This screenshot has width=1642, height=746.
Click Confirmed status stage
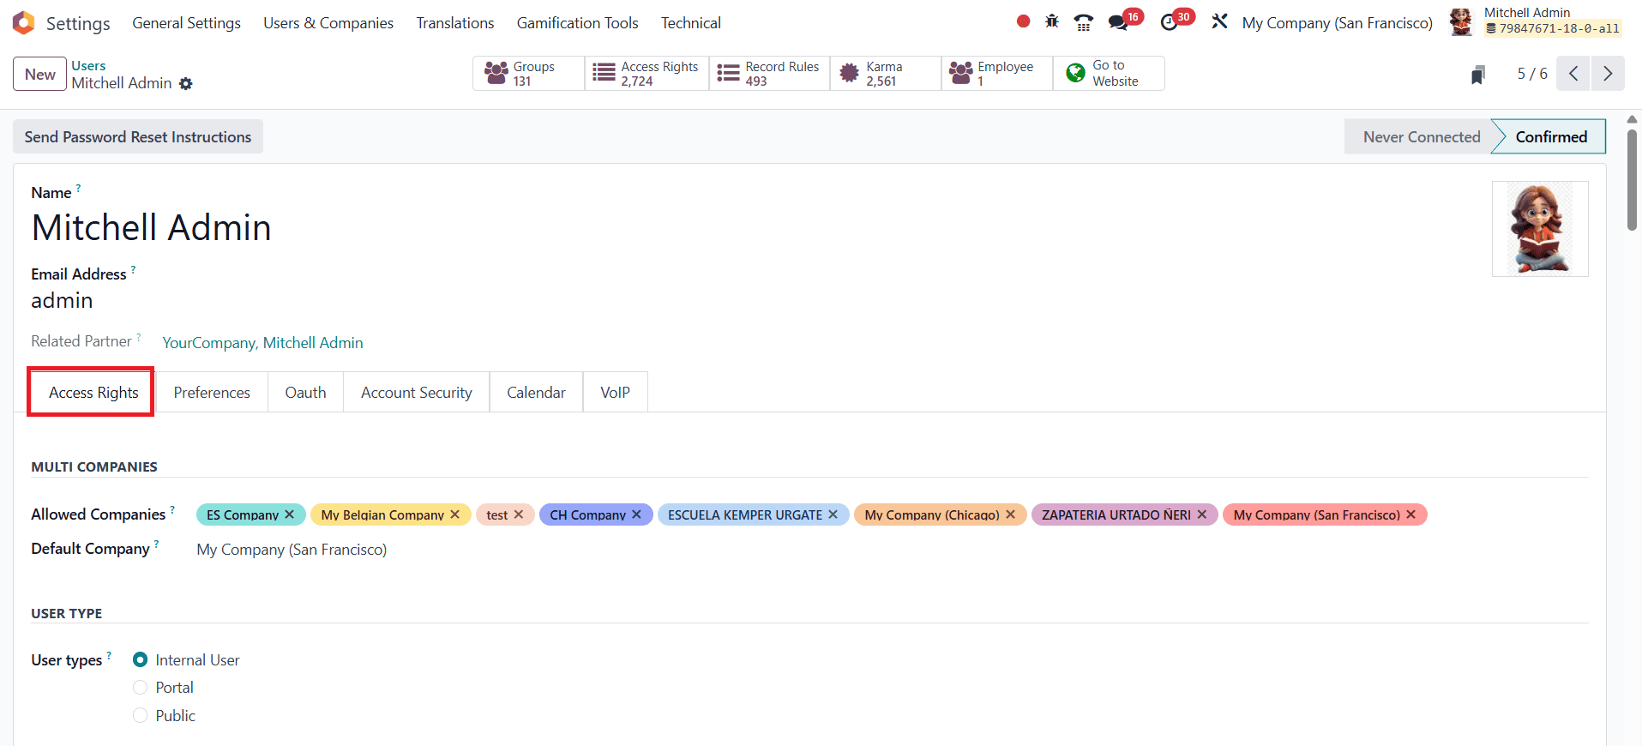click(1550, 137)
